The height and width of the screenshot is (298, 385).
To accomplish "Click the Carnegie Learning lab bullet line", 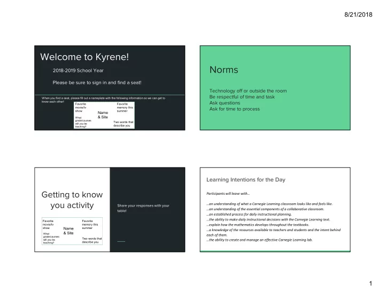I will (x=260, y=240).
